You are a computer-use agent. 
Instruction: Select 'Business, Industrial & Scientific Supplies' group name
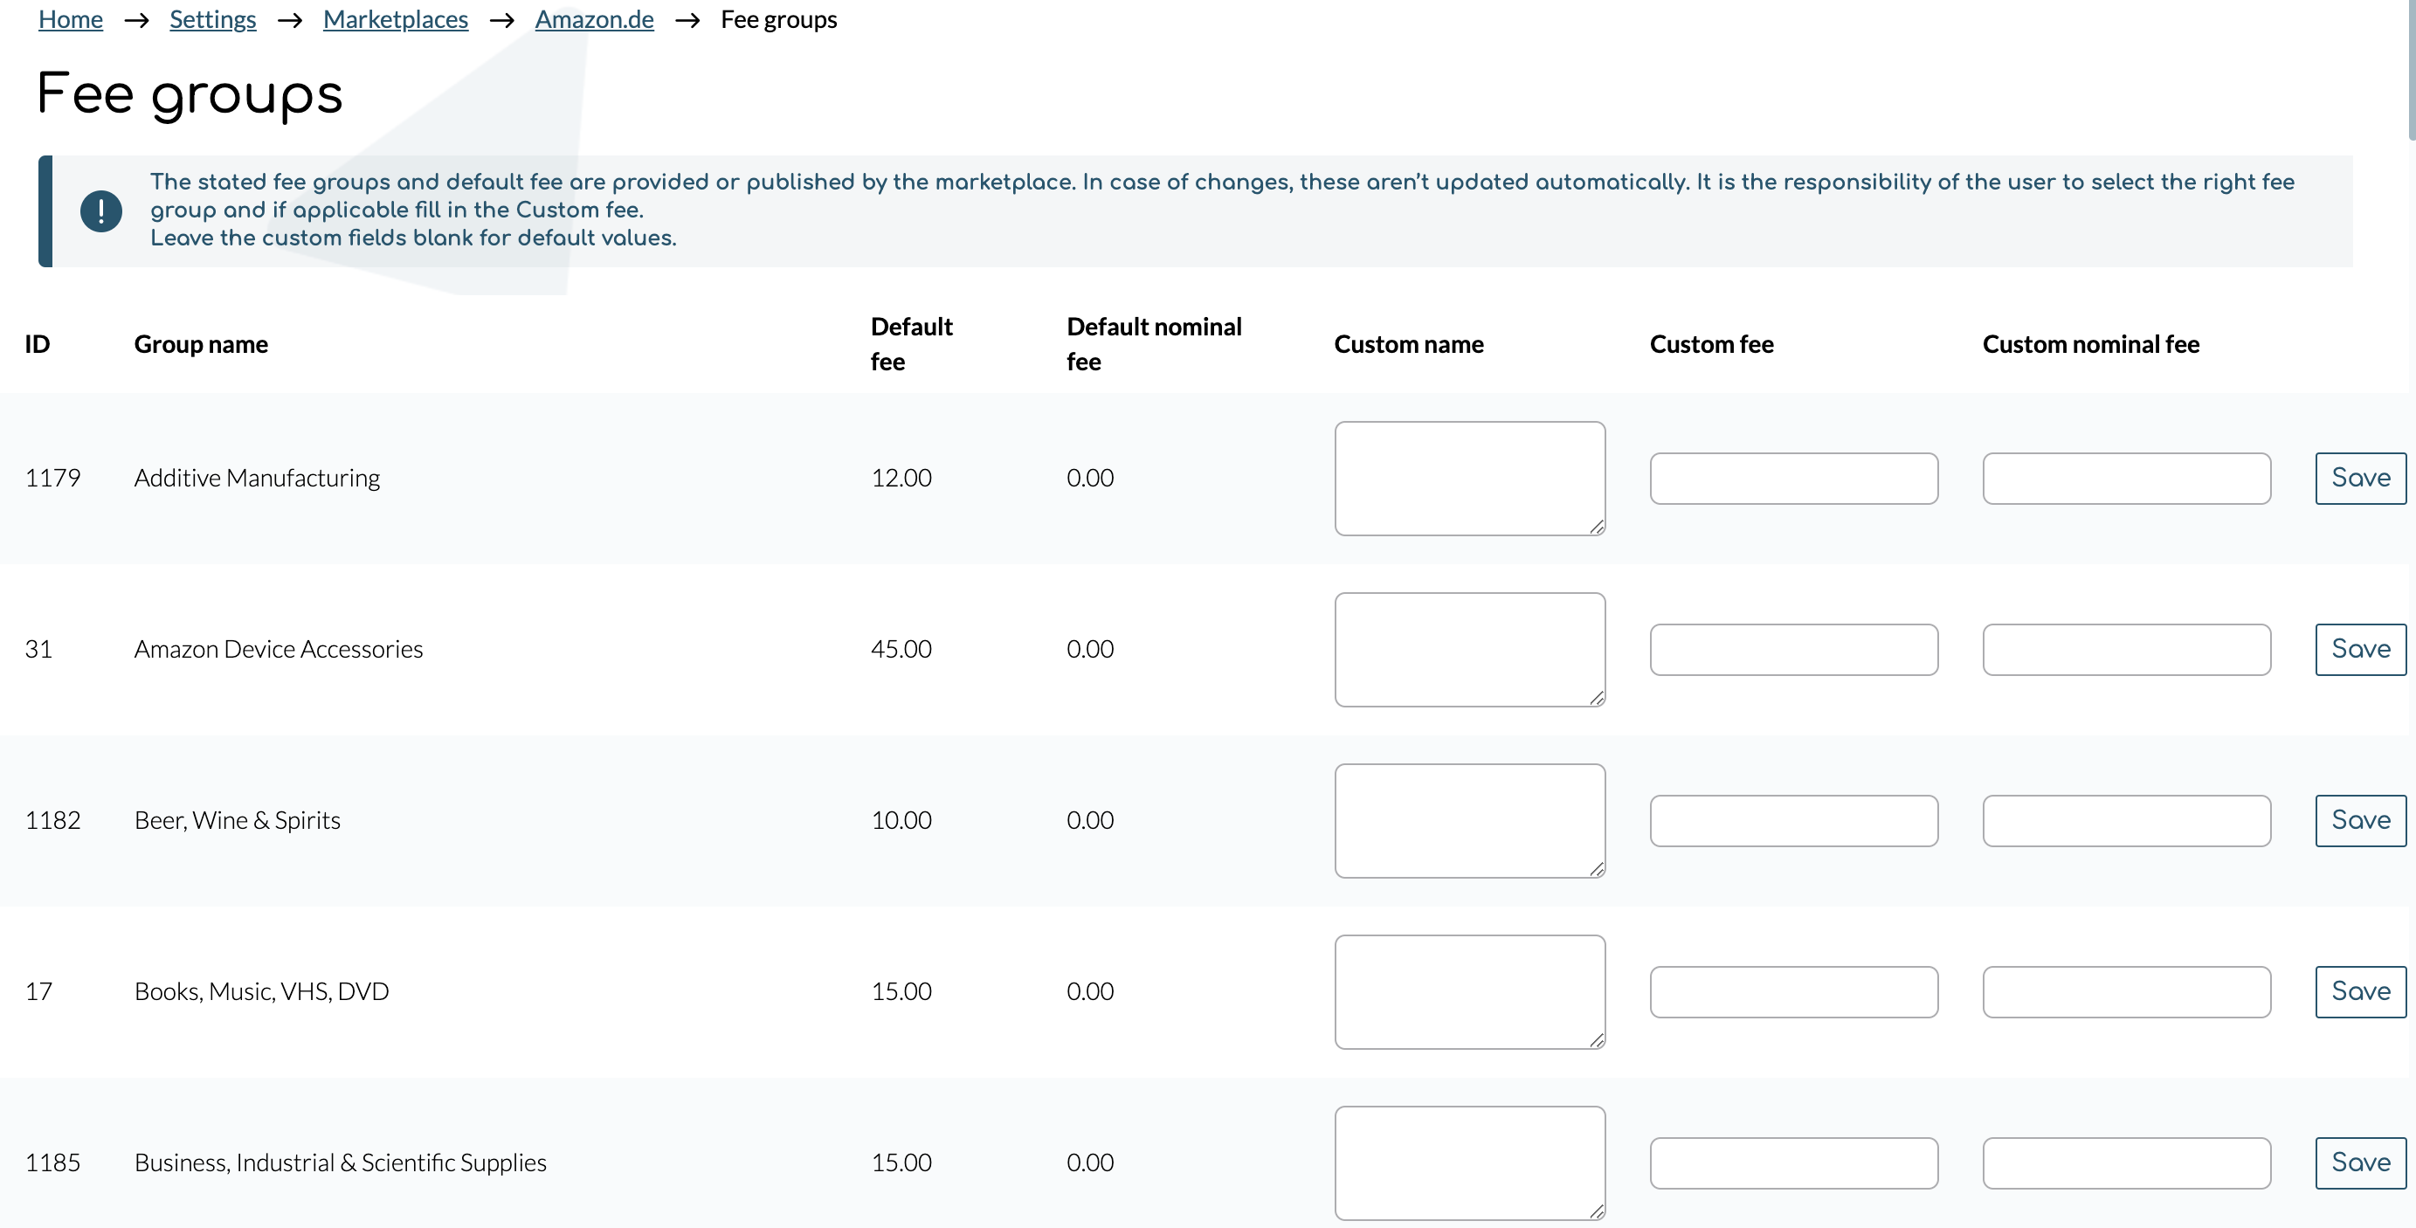click(x=341, y=1163)
